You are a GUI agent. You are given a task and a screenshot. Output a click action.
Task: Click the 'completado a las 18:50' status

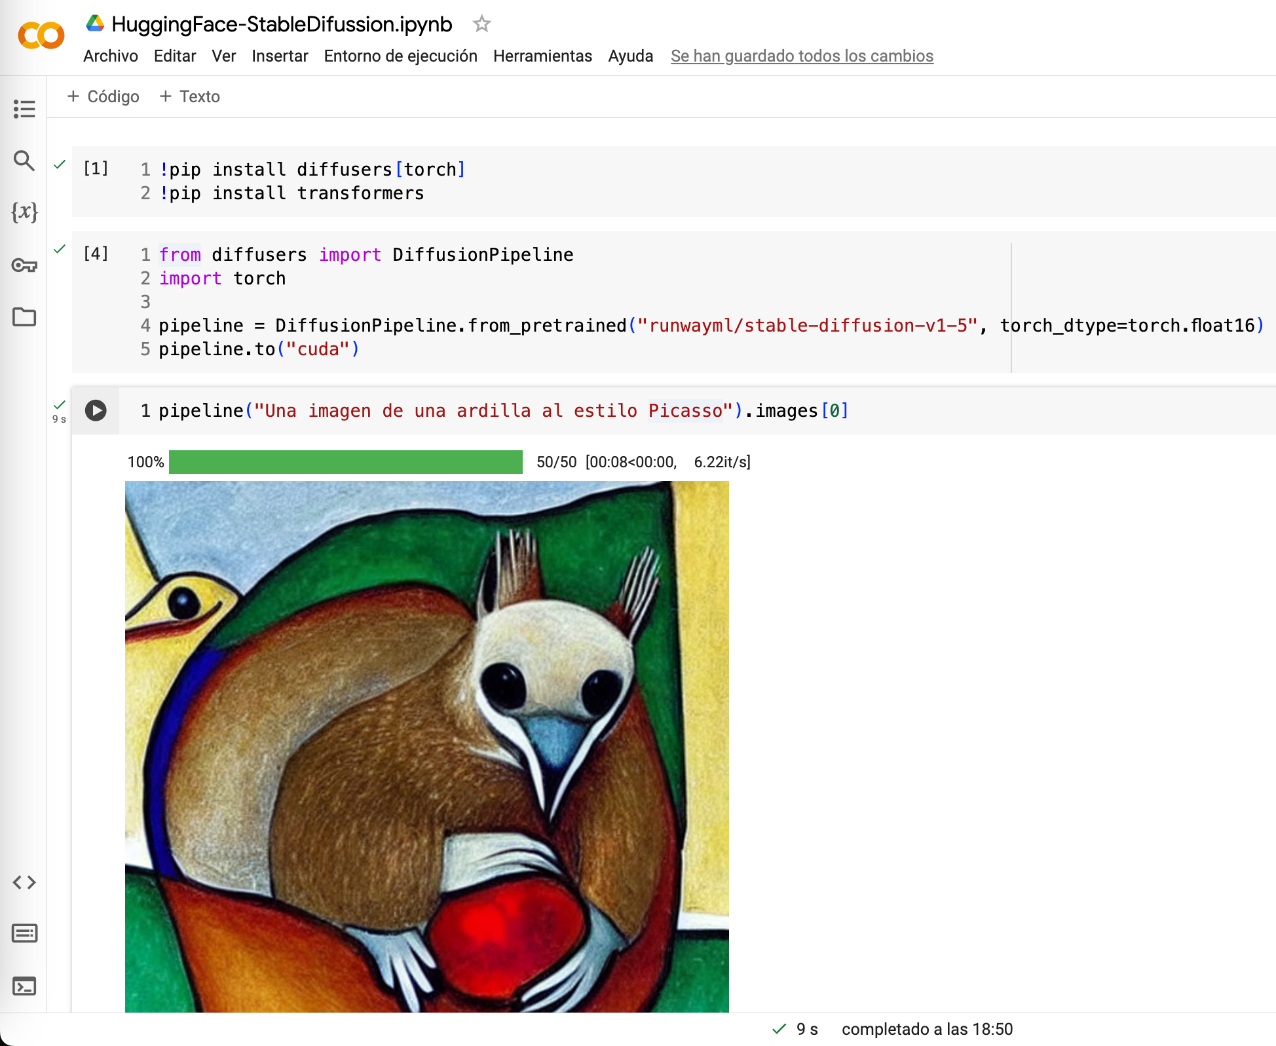click(x=927, y=1030)
